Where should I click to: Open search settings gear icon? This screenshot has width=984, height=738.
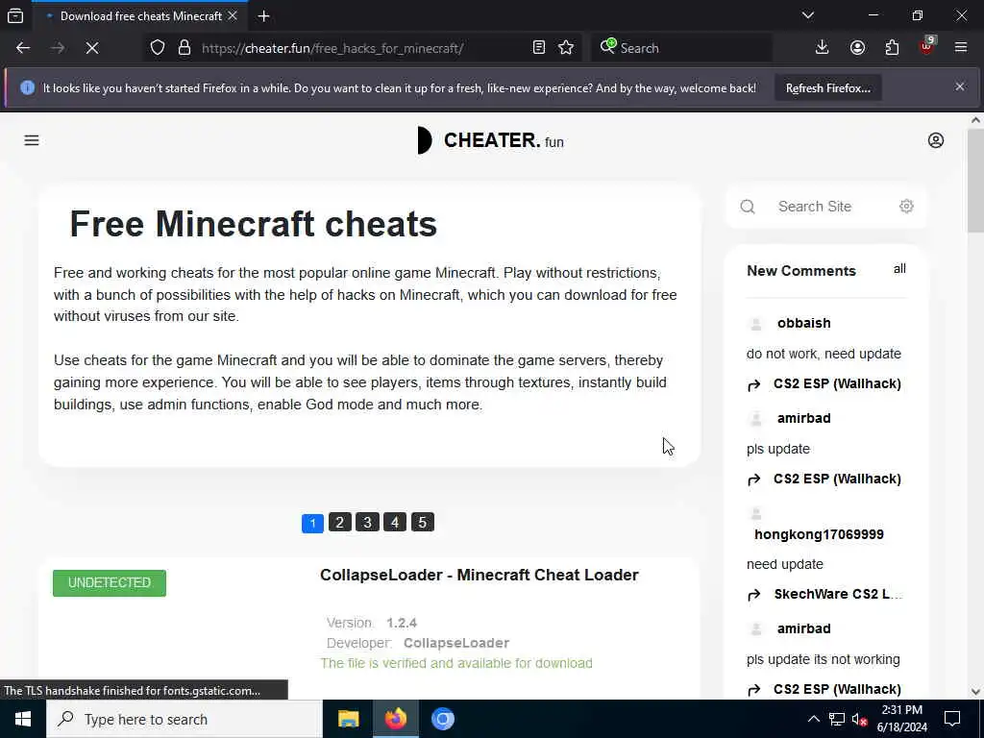click(x=906, y=206)
